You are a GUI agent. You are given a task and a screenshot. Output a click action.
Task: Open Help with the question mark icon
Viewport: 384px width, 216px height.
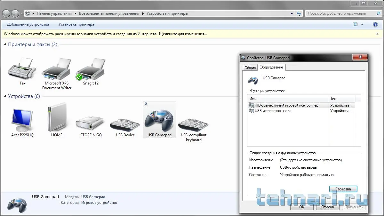(x=375, y=24)
